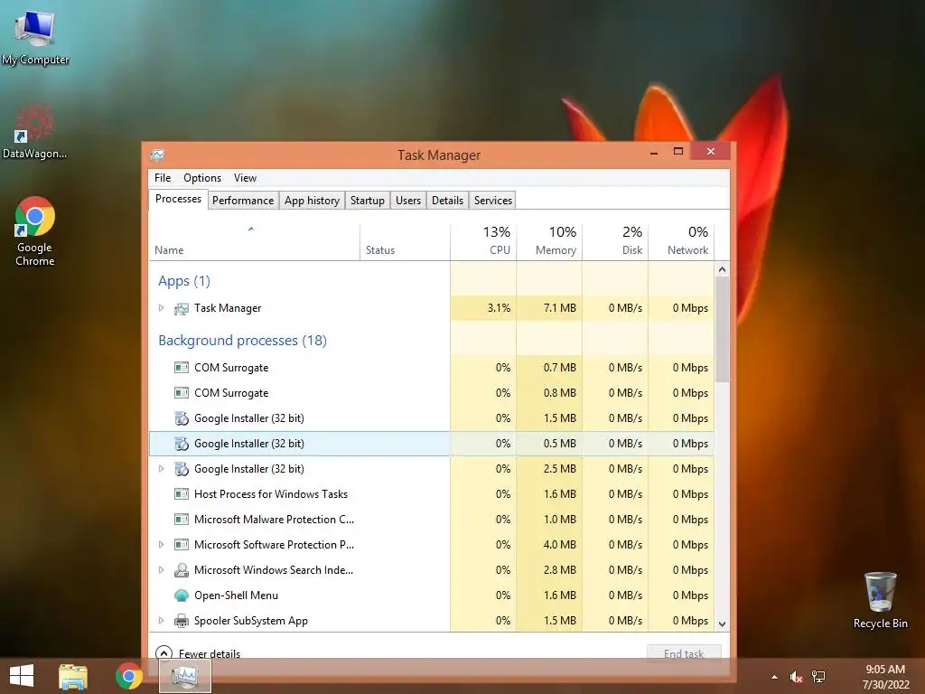
Task: Click the Task Manager app row icon
Action: click(181, 309)
